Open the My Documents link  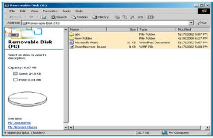click(19, 123)
